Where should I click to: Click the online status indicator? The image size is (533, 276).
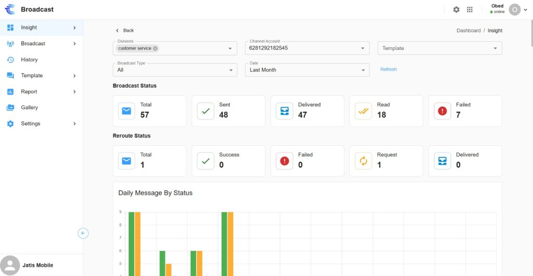[x=497, y=12]
